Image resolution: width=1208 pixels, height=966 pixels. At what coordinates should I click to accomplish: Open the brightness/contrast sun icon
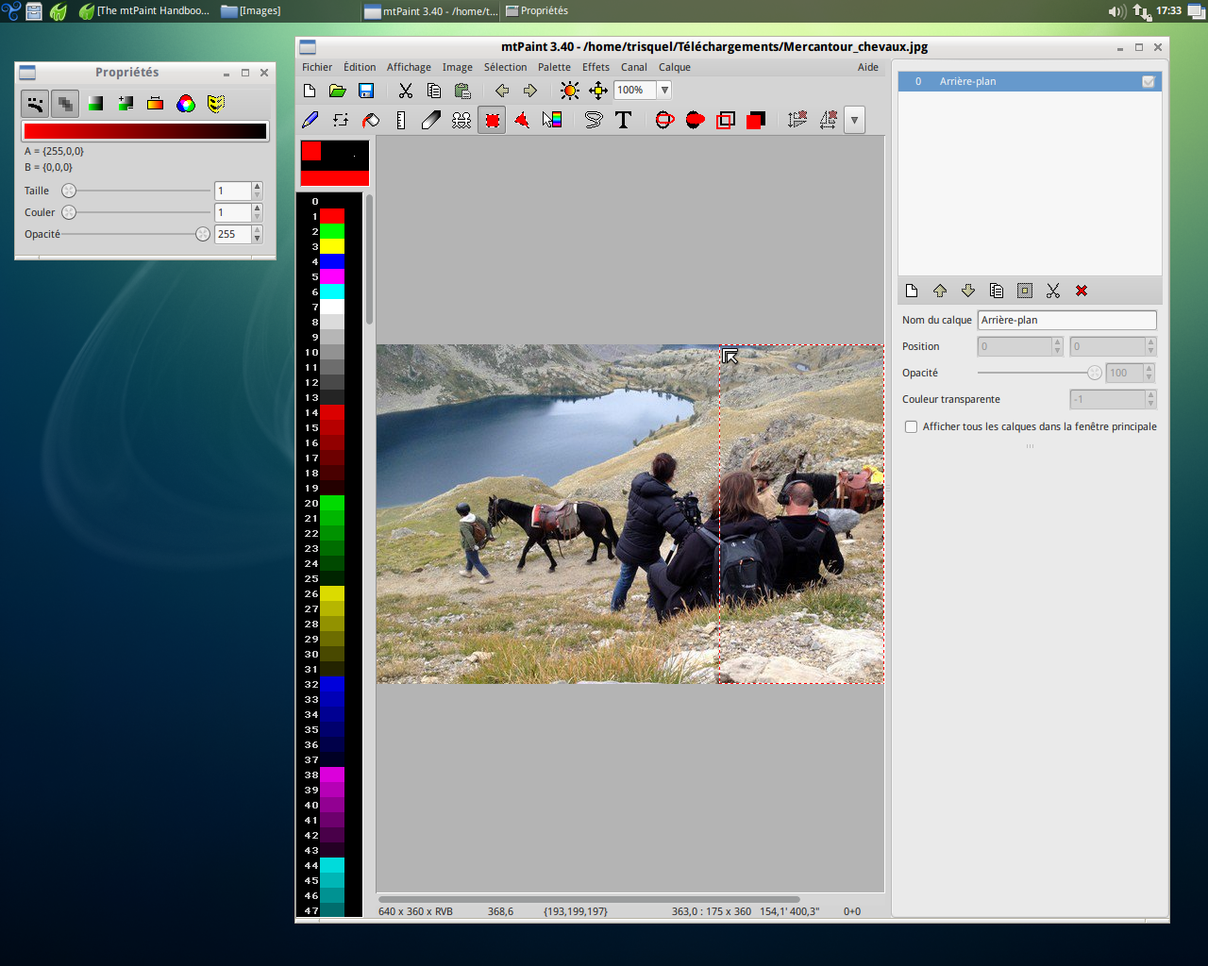[570, 91]
